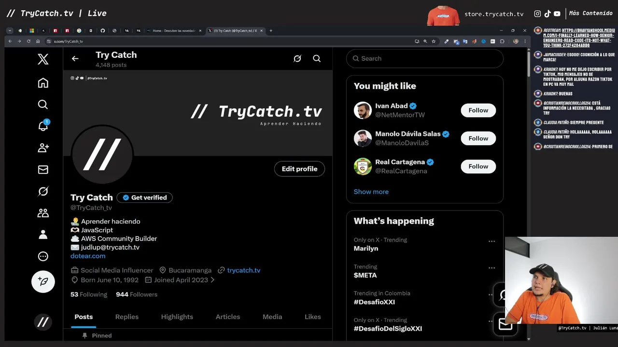Open the tab search dropdown arrow
Viewport: 618px width, 347px height.
coord(10,30)
